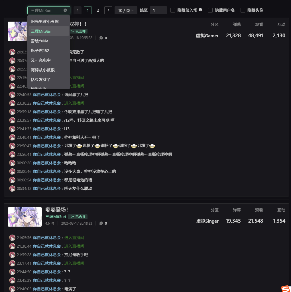Enable the 隐藏仅入场 checkbox
This screenshot has width=291, height=292.
coord(173,10)
